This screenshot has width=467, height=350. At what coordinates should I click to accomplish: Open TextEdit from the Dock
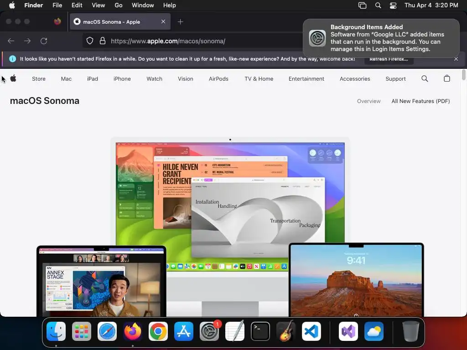tap(235, 331)
